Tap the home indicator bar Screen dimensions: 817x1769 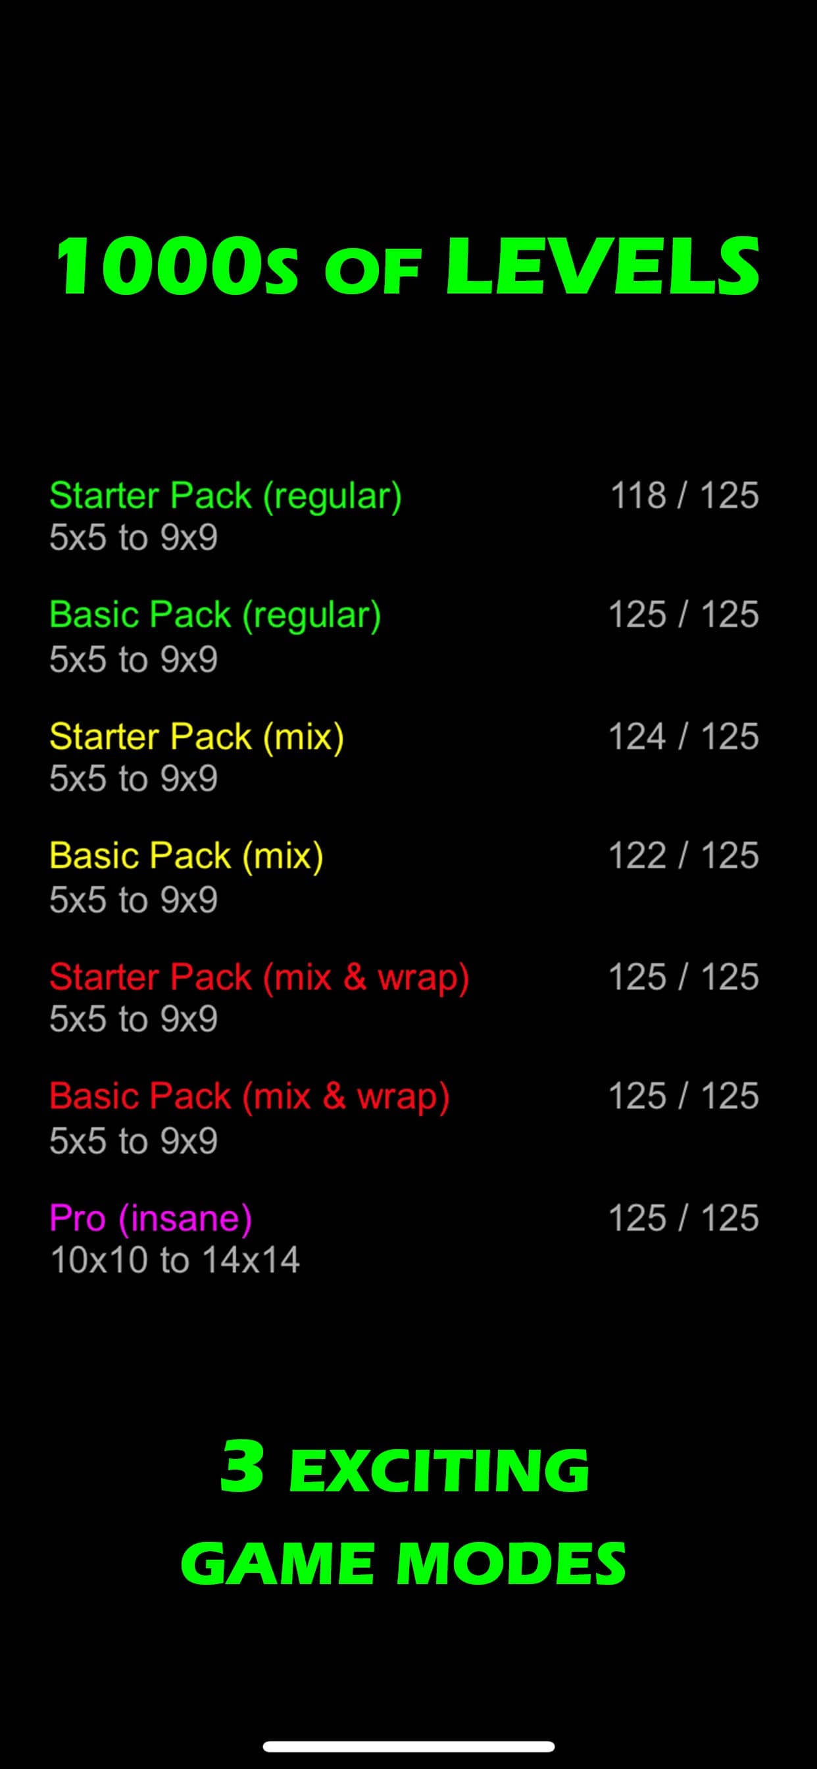point(408,1746)
